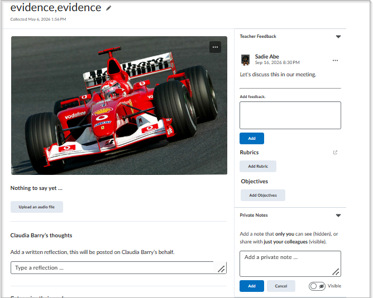The image size is (373, 298).
Task: Click the evidence,evidence title text
Action: click(56, 8)
